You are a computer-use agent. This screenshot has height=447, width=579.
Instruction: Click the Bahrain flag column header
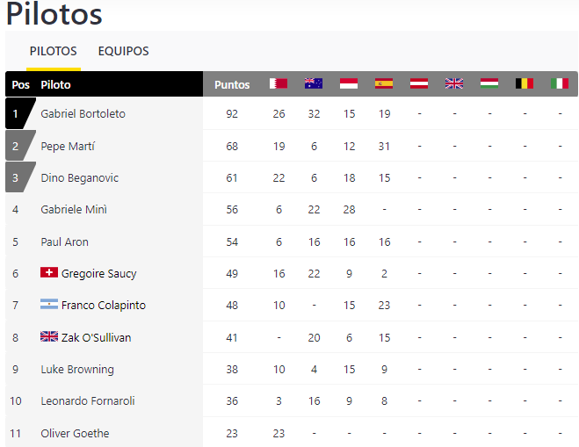point(279,83)
